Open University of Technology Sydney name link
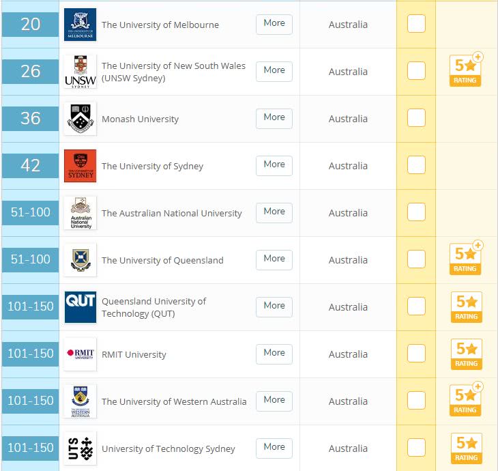This screenshot has width=498, height=471. (x=169, y=448)
